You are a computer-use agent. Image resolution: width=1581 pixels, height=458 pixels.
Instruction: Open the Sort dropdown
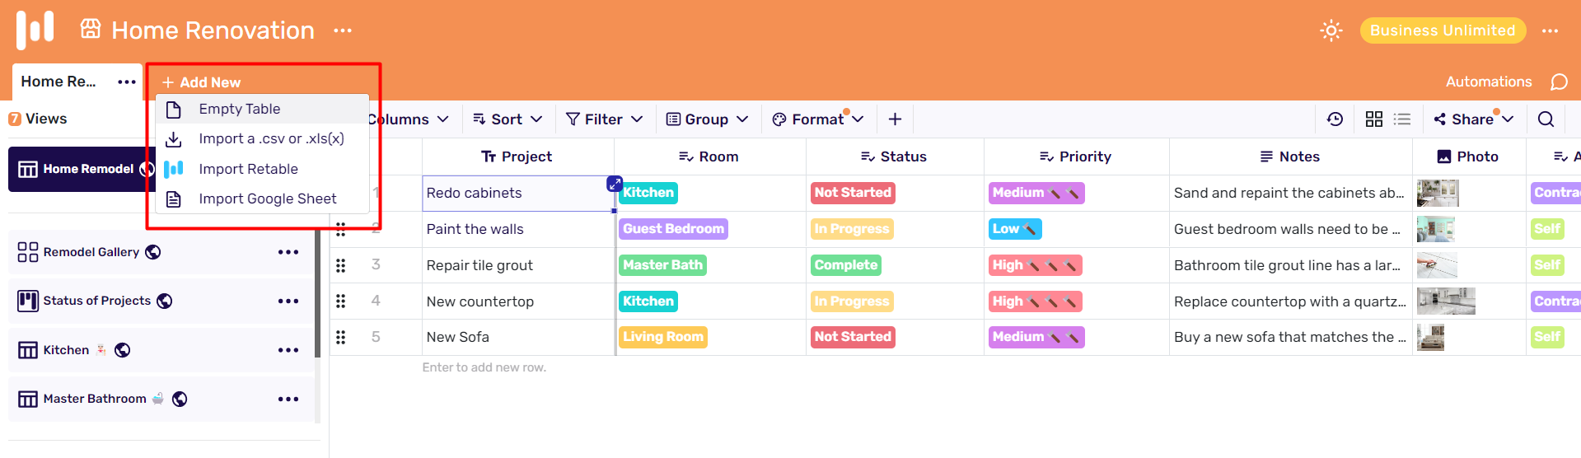click(x=508, y=119)
